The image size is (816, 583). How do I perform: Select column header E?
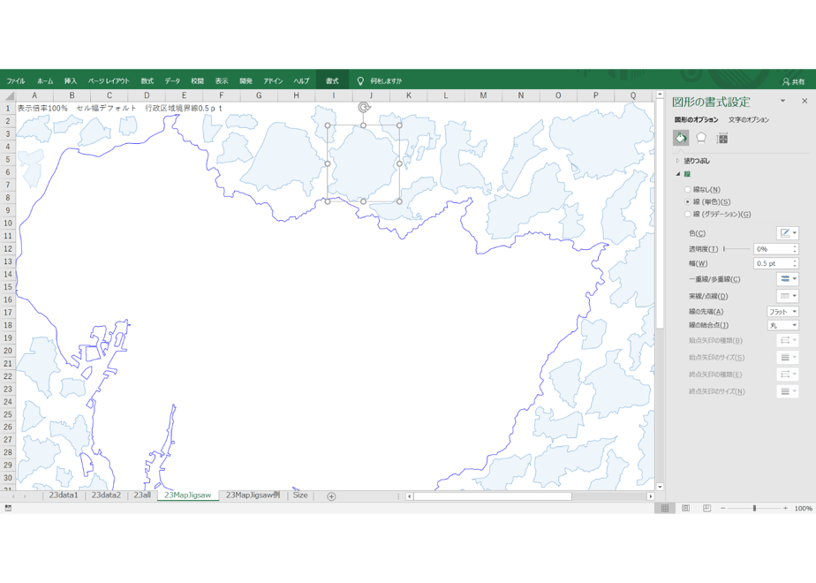click(x=184, y=95)
